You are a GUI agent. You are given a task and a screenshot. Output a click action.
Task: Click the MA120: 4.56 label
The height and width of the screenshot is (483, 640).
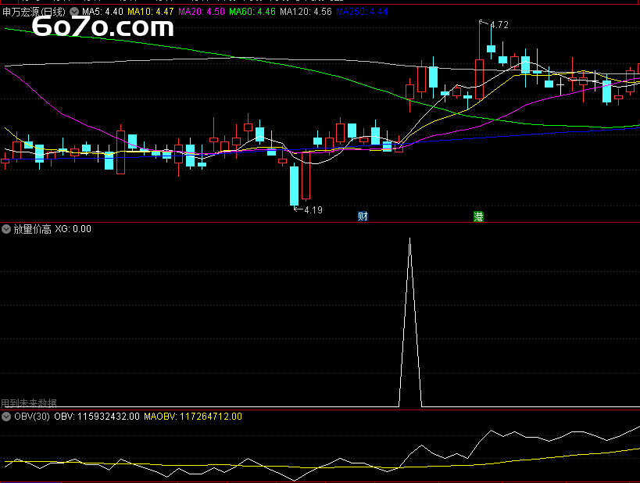click(306, 12)
